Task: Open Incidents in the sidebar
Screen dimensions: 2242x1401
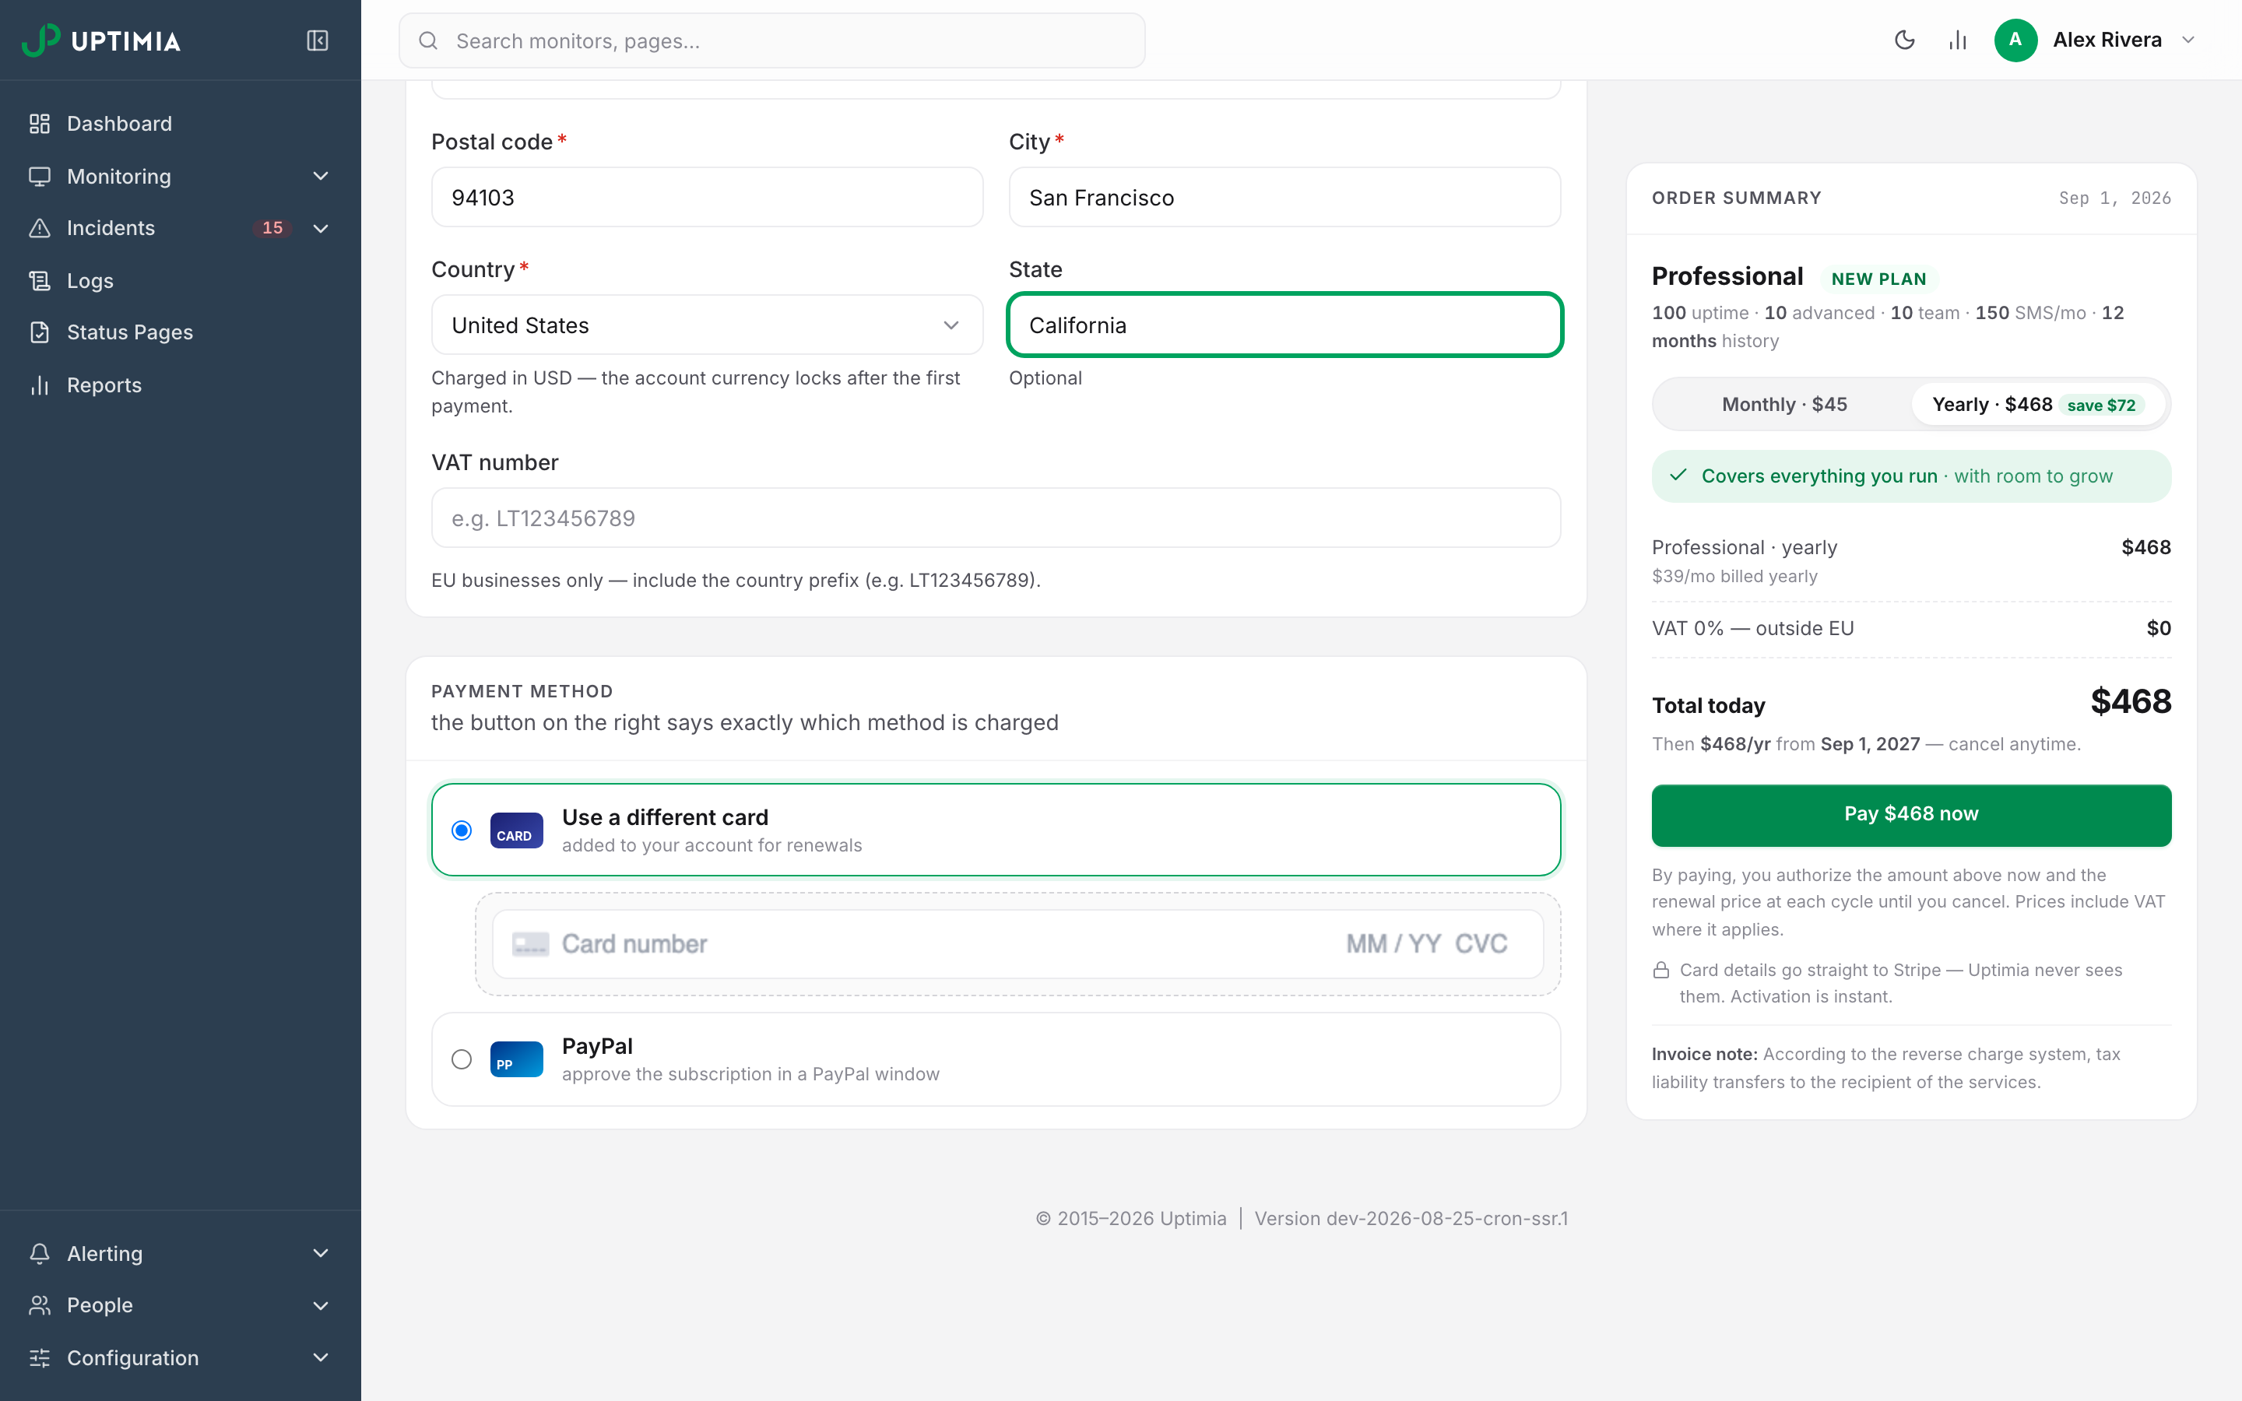Action: pos(180,228)
